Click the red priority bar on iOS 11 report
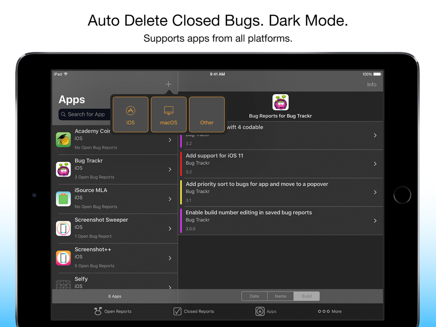Image resolution: width=436 pixels, height=327 pixels. (181, 164)
